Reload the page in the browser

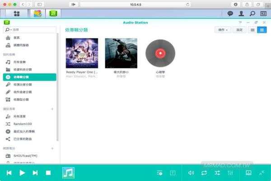point(187,5)
